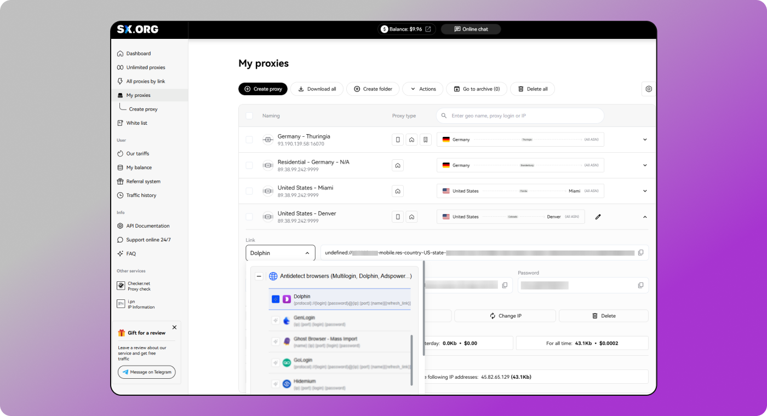Close the Gift for a review banner
The height and width of the screenshot is (416, 767).
click(x=174, y=327)
